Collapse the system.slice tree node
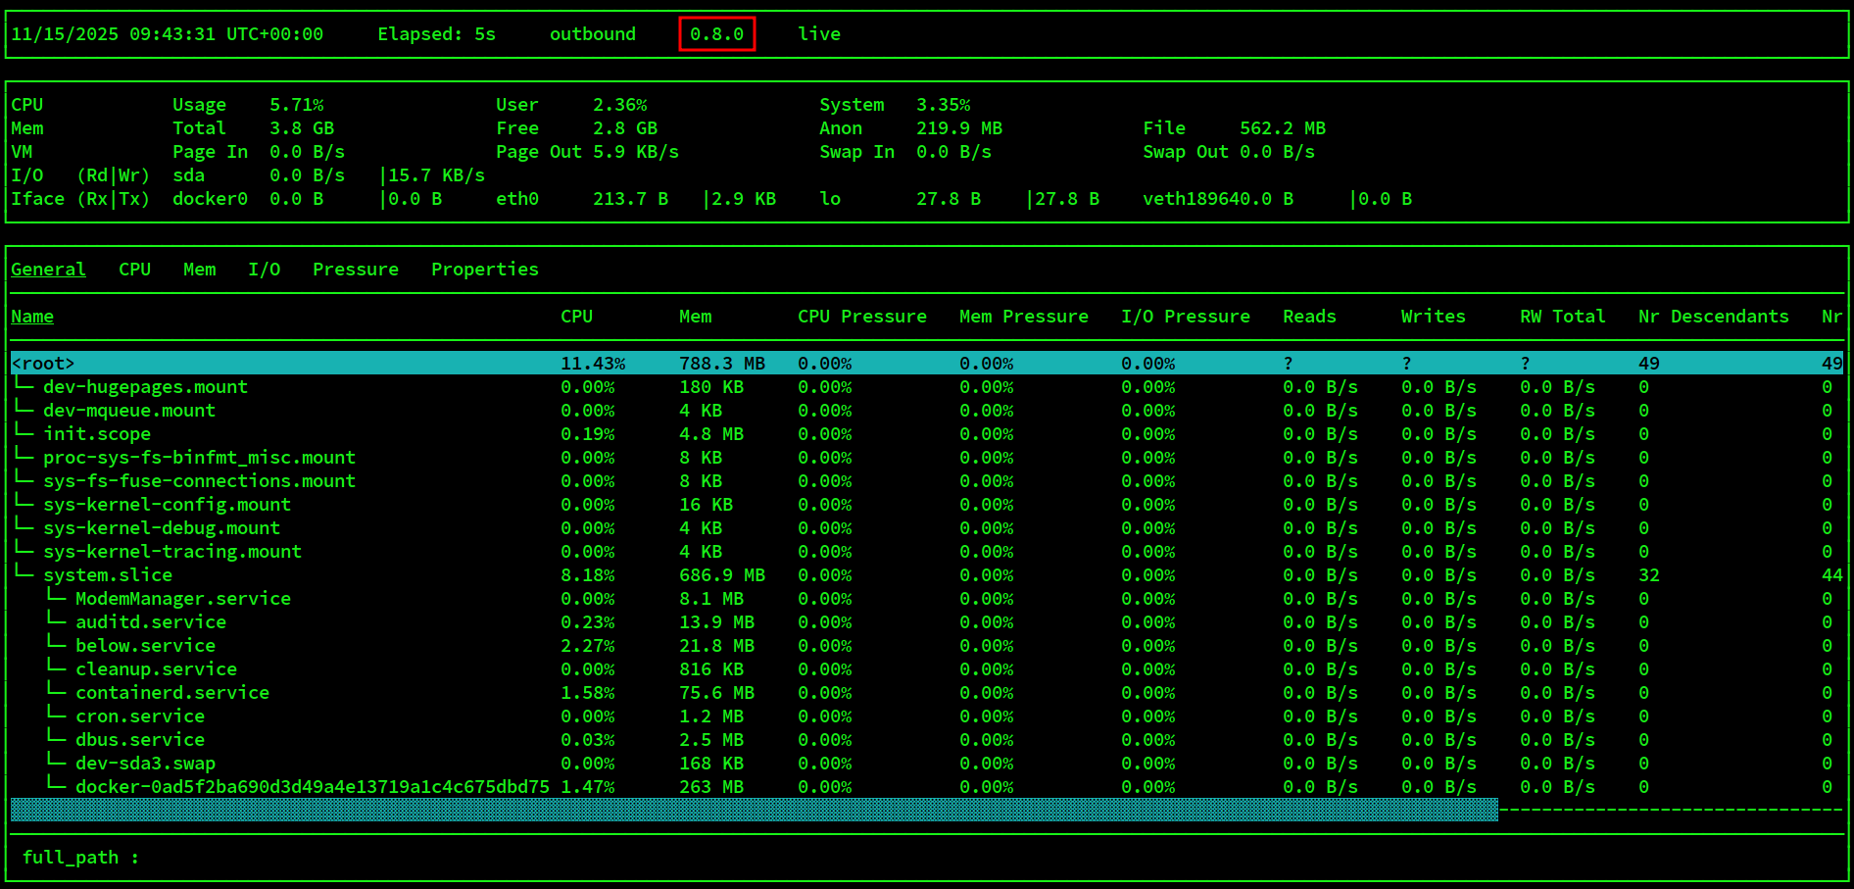The width and height of the screenshot is (1854, 889). [x=107, y=575]
